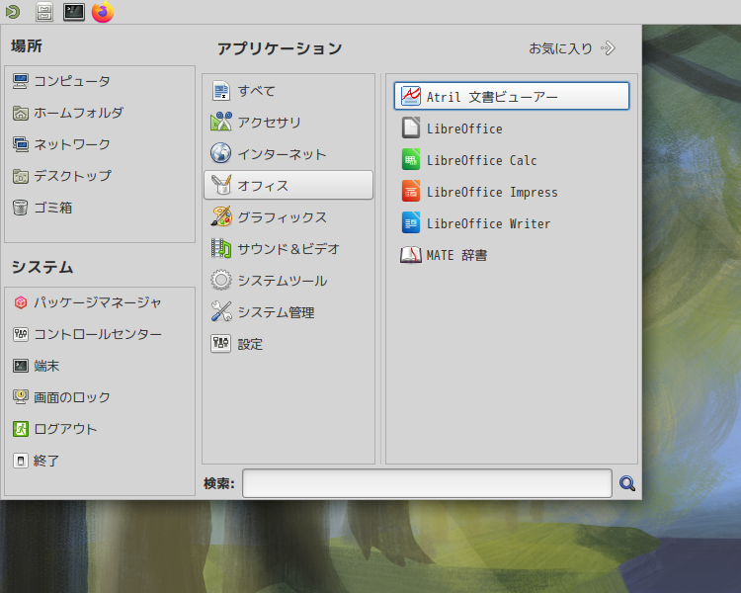Image resolution: width=741 pixels, height=593 pixels.
Task: Click the 検索 search input field
Action: pos(427,483)
